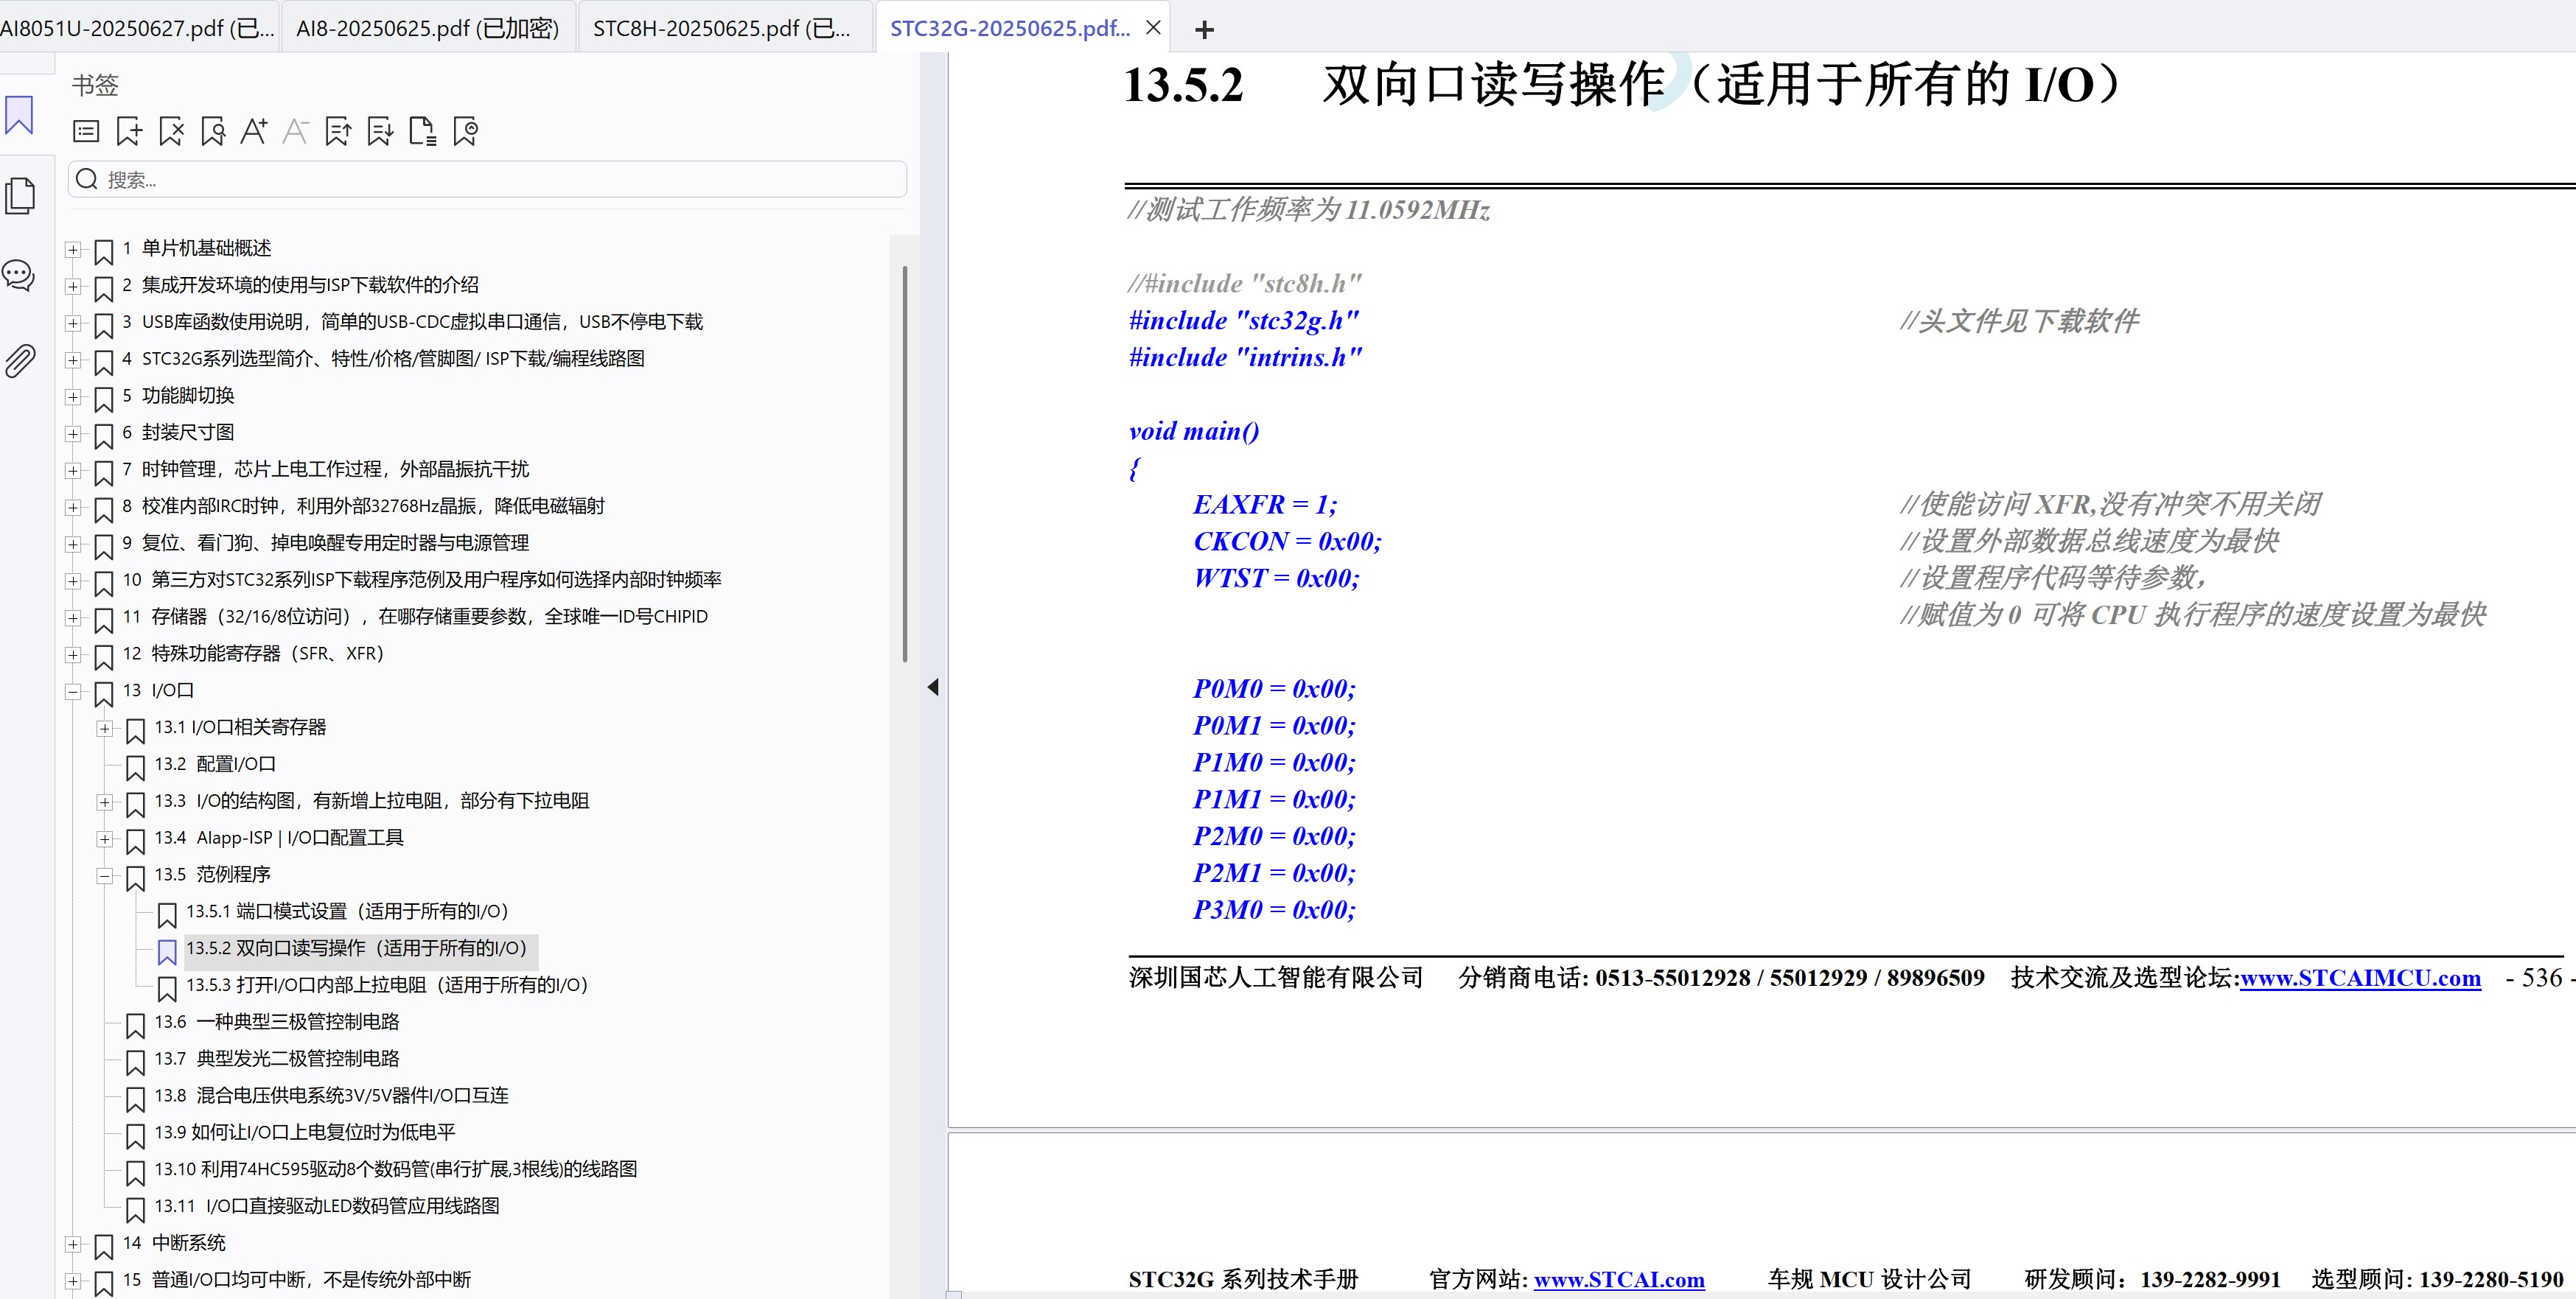The image size is (2576, 1299).
Task: Expand chapter 15 普通I/O口均可中断
Action: coord(73,1281)
